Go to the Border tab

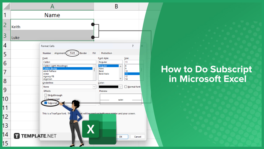coord(83,53)
